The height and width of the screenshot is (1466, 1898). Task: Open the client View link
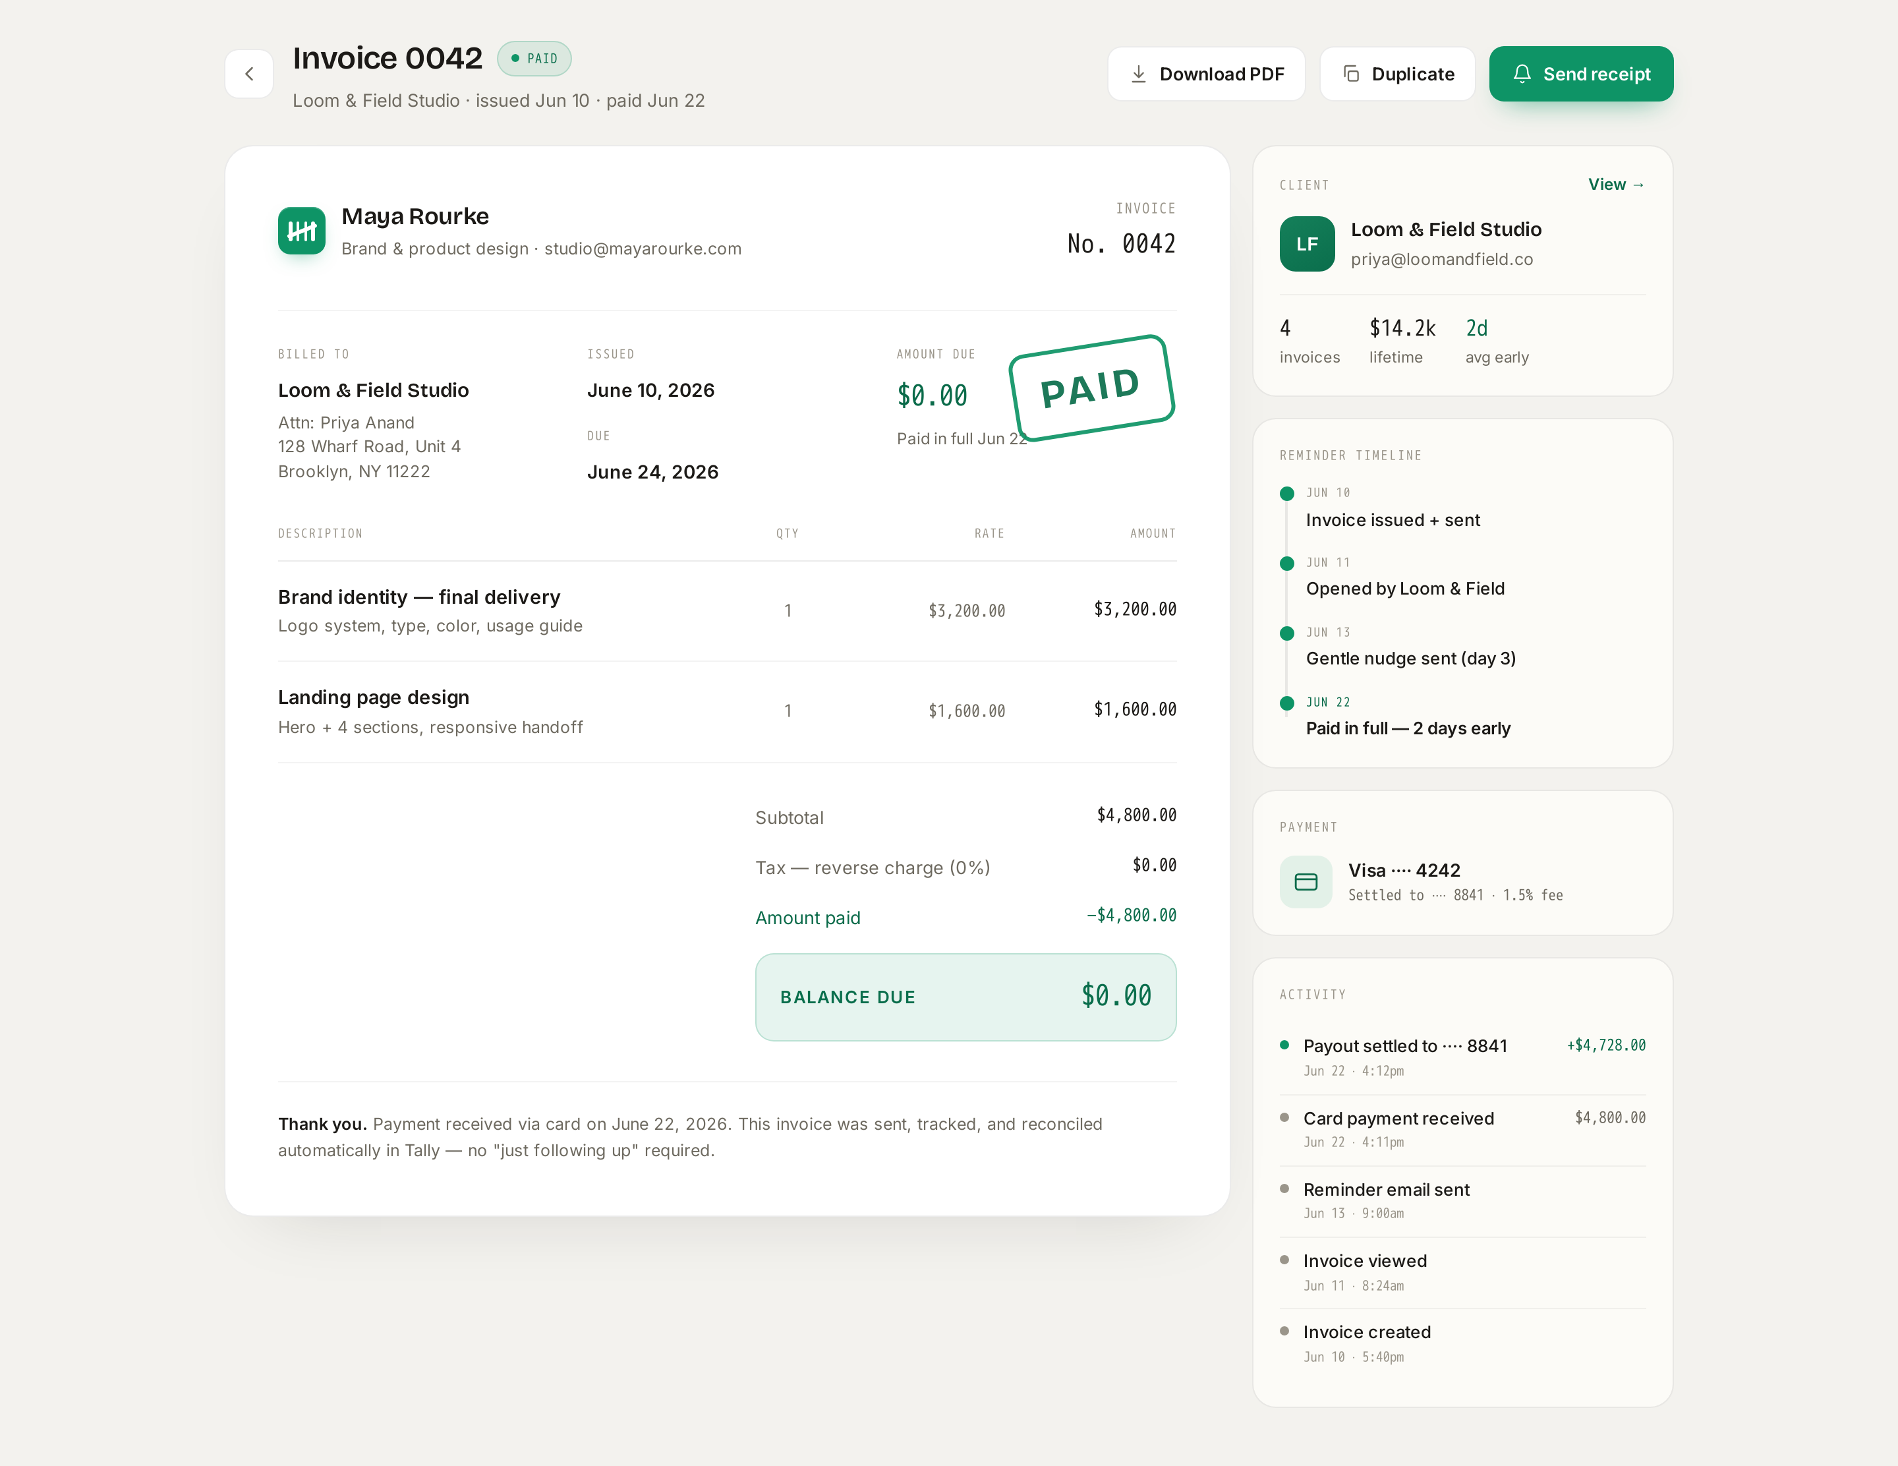[x=1617, y=184]
